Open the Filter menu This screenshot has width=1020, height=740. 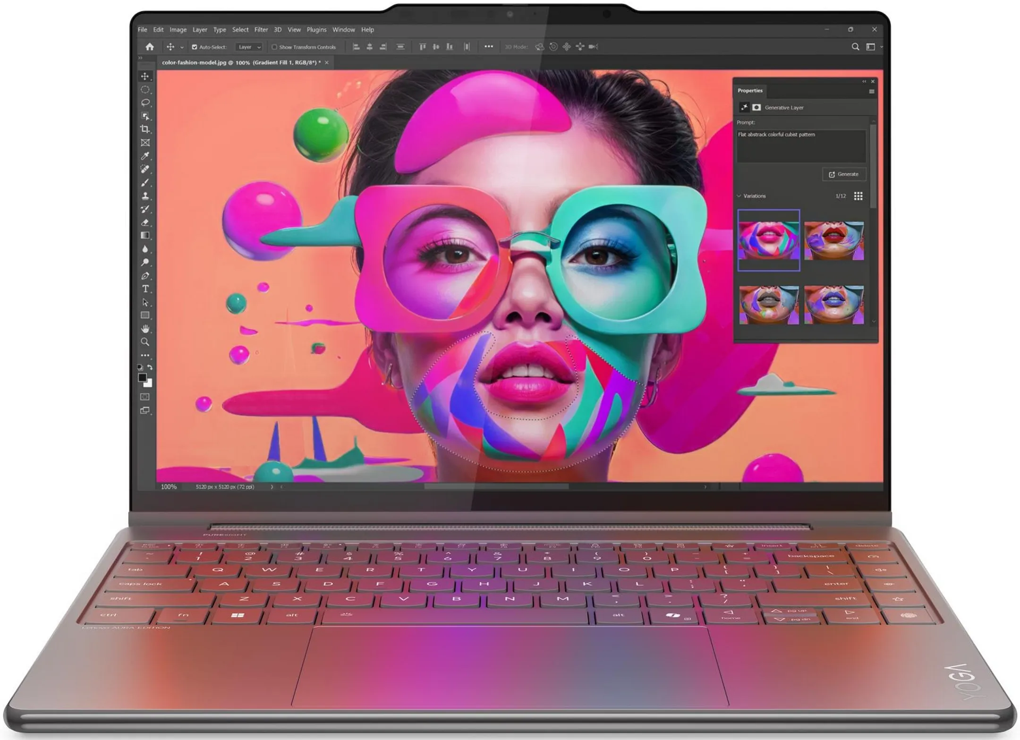click(261, 30)
